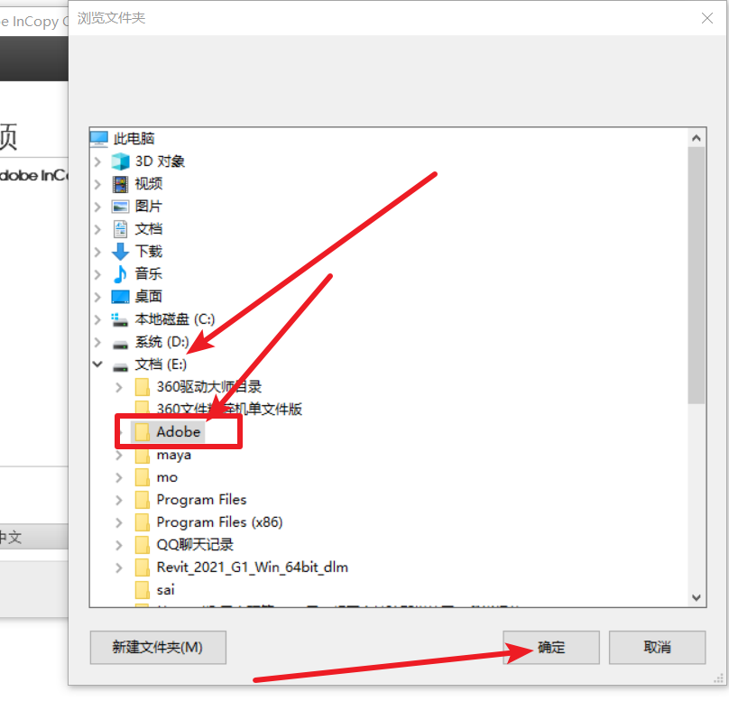
Task: Click 新建文件夹(M) button
Action: pos(158,647)
